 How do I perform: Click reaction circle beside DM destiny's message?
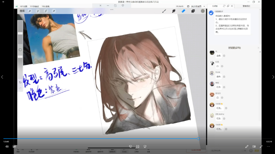click(x=224, y=119)
